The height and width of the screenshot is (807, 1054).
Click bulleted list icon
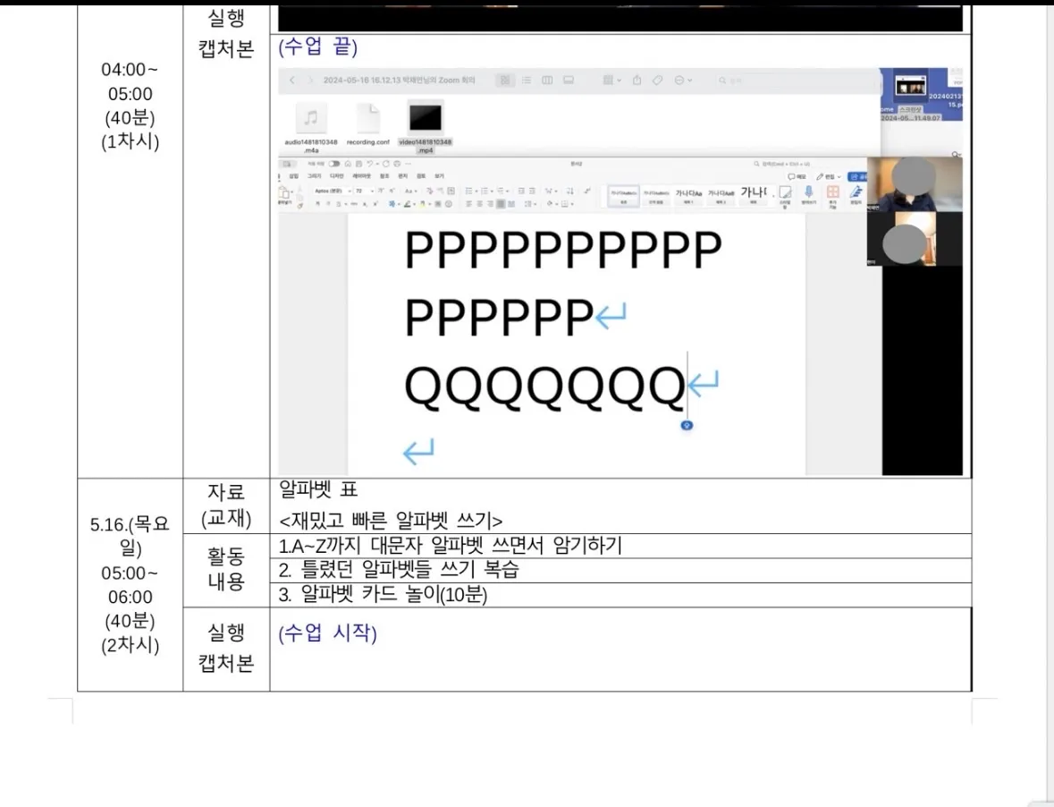point(471,191)
